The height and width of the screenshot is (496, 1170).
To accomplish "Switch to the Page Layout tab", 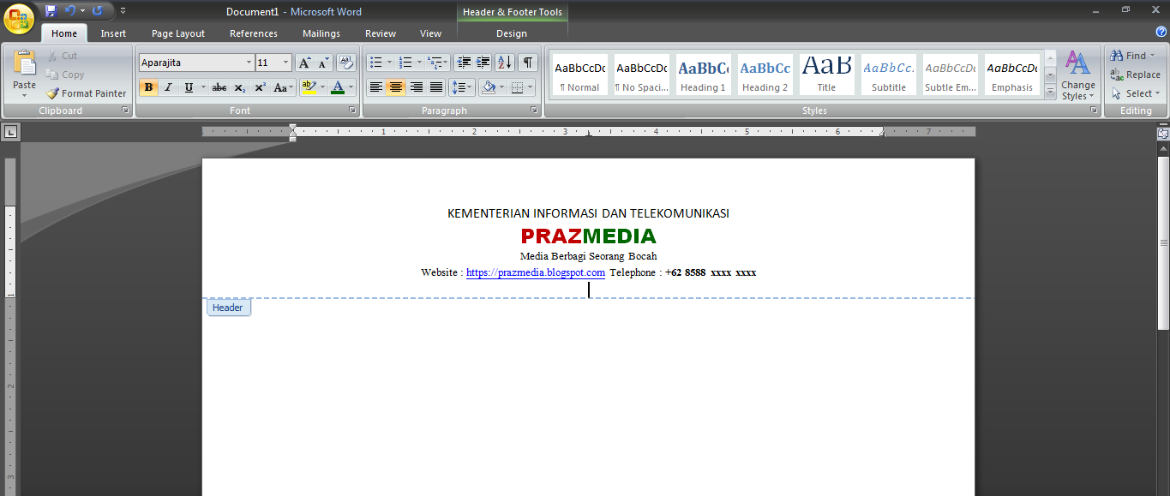I will 178,33.
